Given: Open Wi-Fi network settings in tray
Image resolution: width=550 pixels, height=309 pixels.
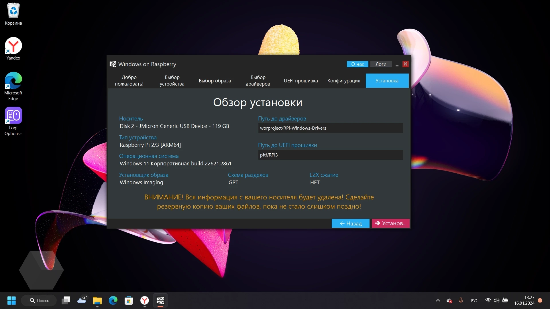Looking at the screenshot, I should (488, 300).
